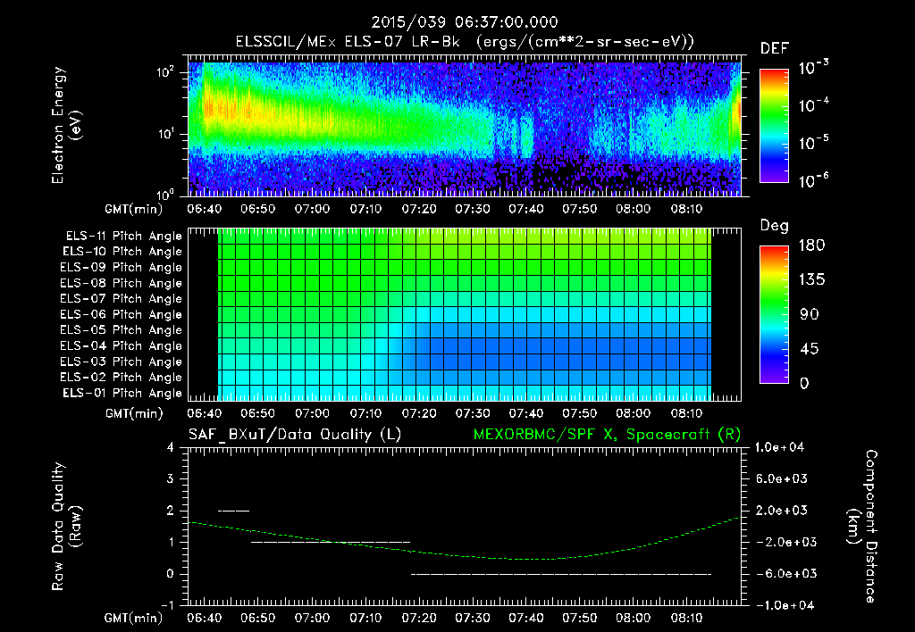Click the DEF legend title
Image resolution: width=915 pixels, height=632 pixels.
coord(775,48)
